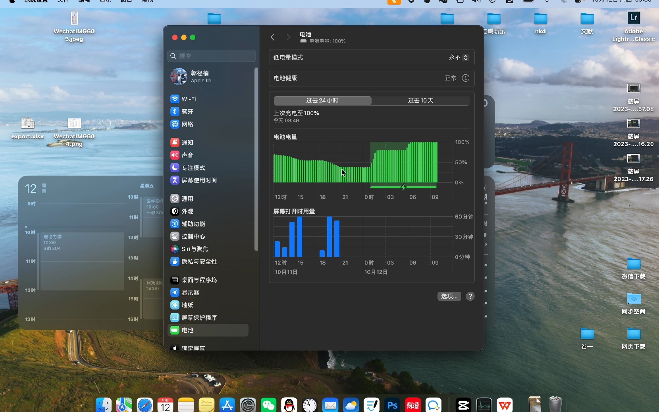Open the 低电量模式 popup menu
659x412 pixels.
[x=459, y=58]
